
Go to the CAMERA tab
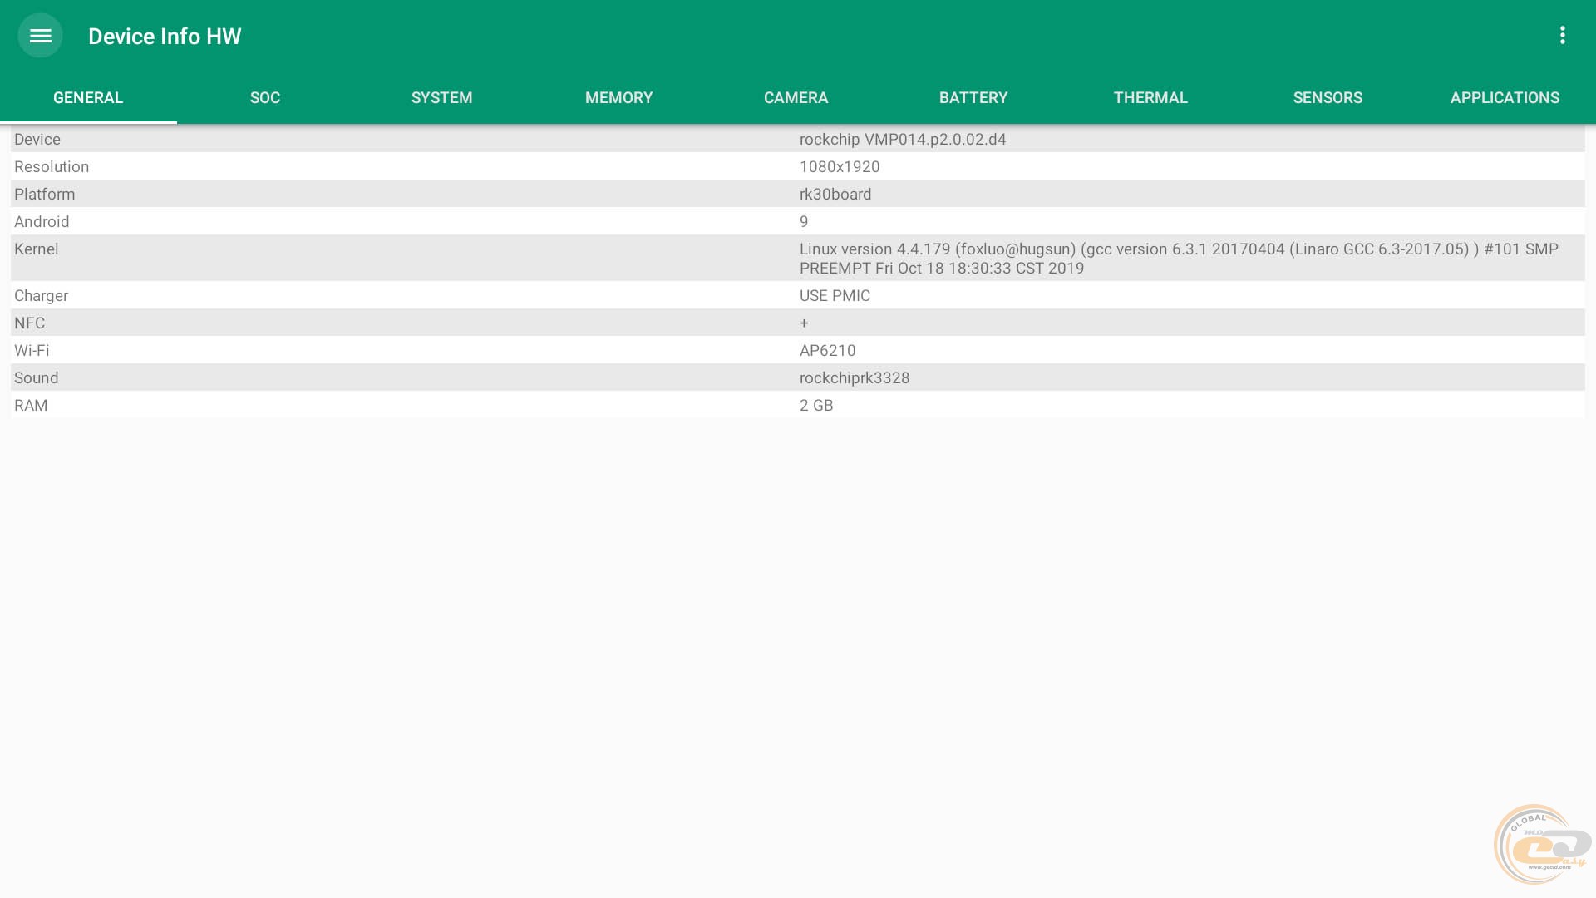point(796,98)
